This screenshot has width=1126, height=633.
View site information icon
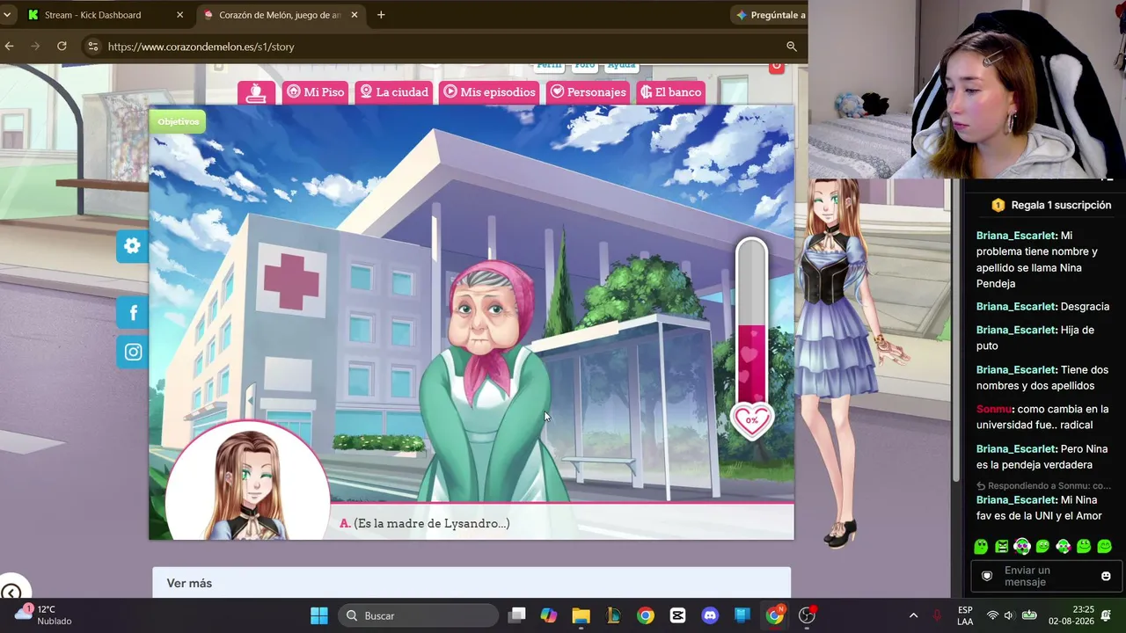click(92, 47)
